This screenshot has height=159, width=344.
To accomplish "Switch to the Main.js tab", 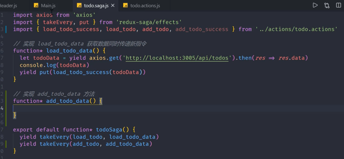I will (48, 6).
